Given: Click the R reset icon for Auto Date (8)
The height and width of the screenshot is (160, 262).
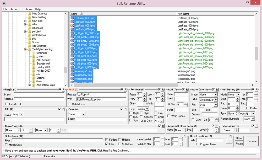Looking at the screenshot, I should click(x=217, y=90).
